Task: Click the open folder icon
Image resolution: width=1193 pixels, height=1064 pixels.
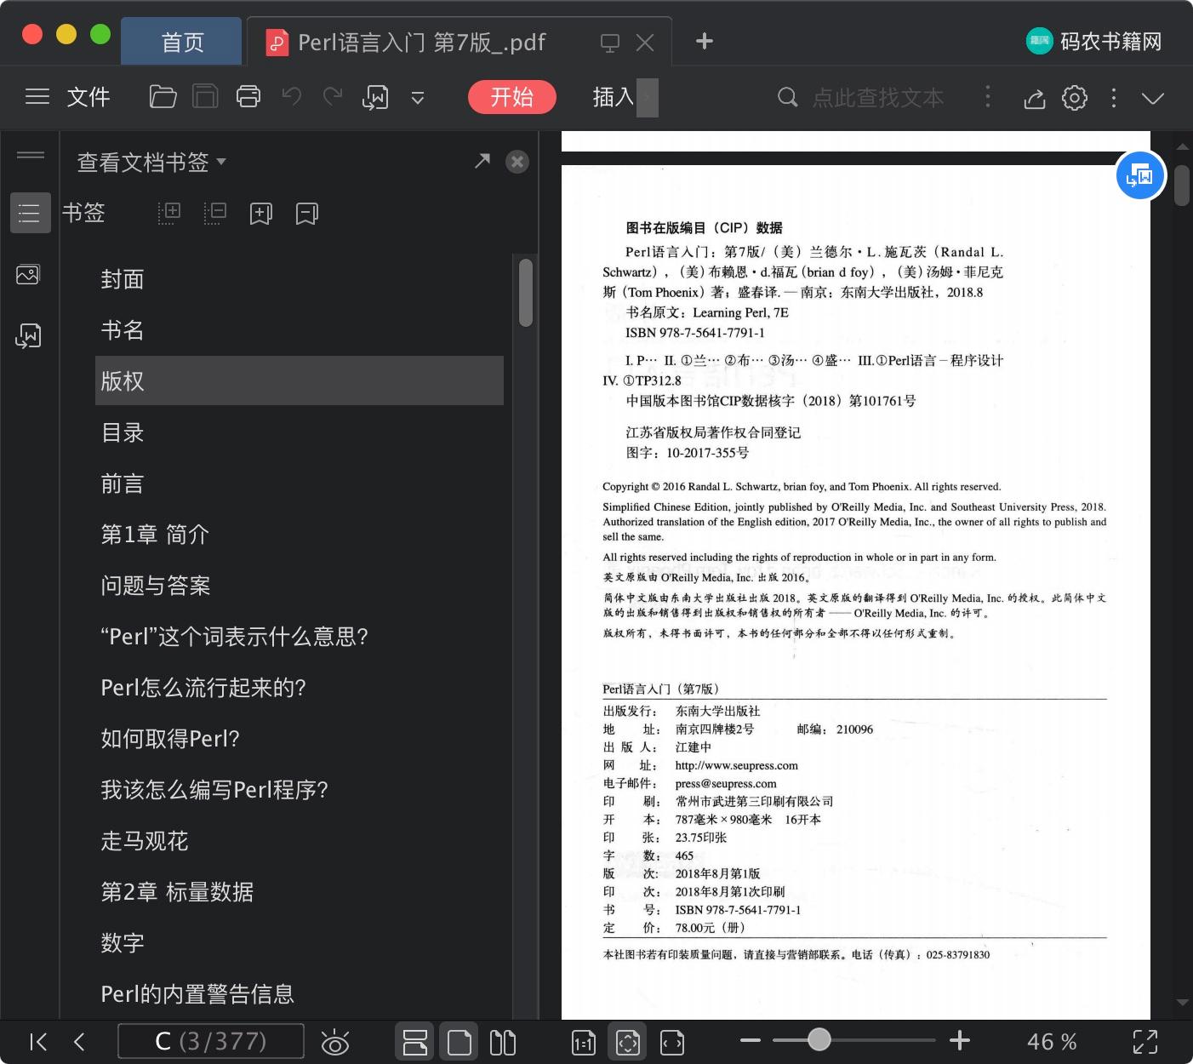Action: point(163,97)
